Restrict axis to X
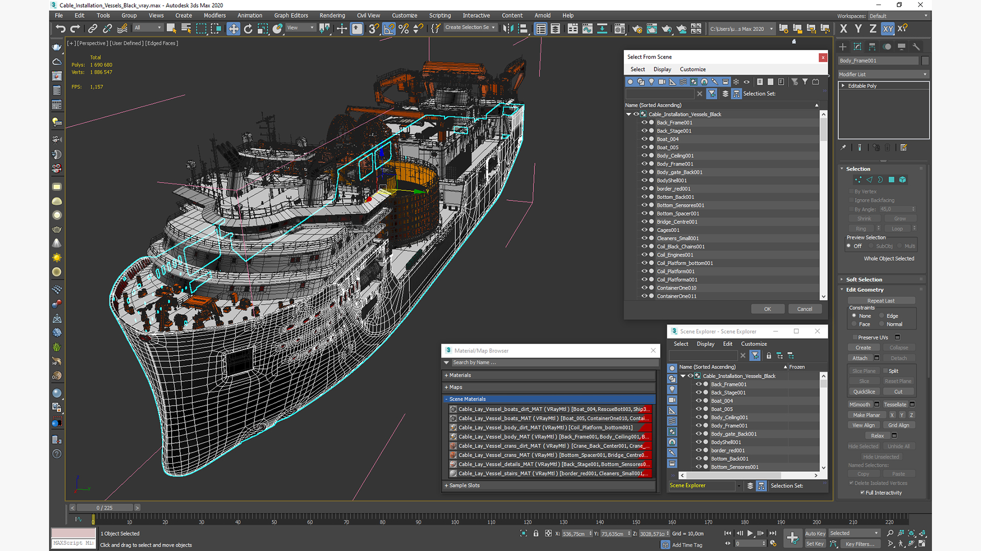Image resolution: width=981 pixels, height=551 pixels. [844, 29]
